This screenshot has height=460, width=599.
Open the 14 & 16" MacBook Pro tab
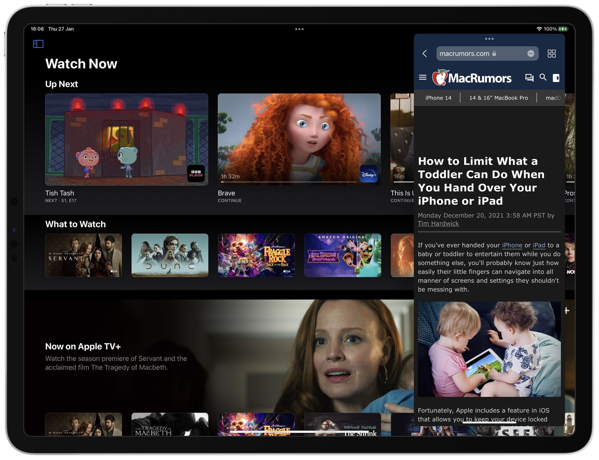tap(498, 98)
